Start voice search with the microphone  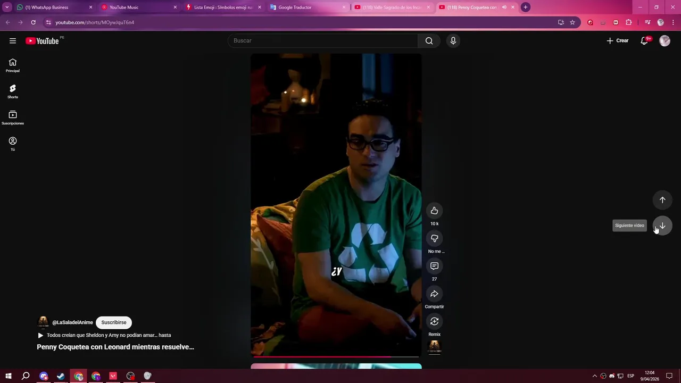pos(453,41)
